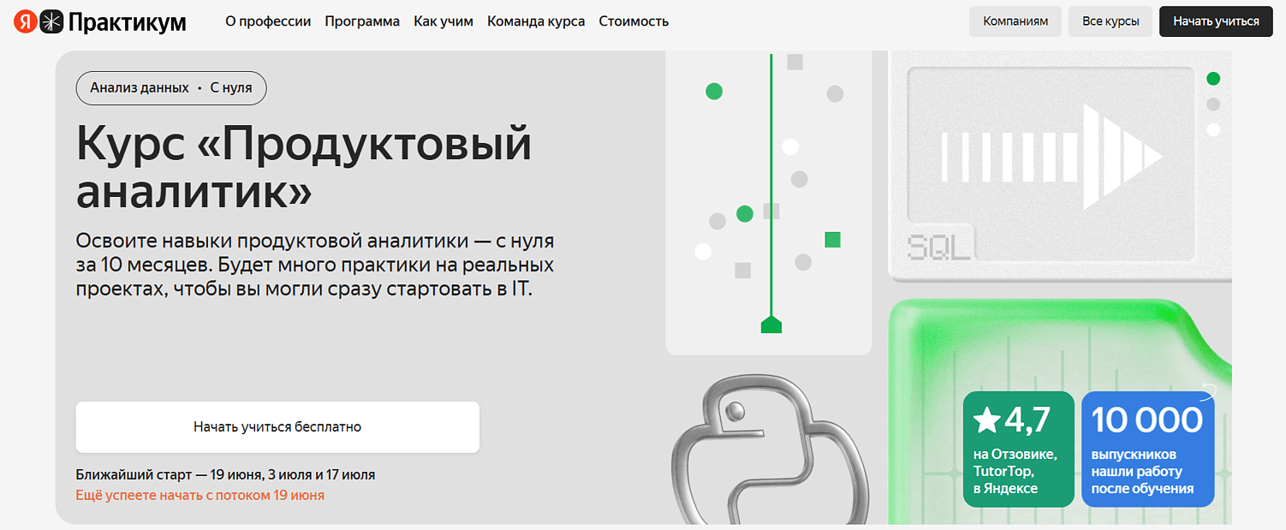Click the course heading 'Курс «Продуктовый аналитик»'
1286x530 pixels.
click(x=304, y=168)
